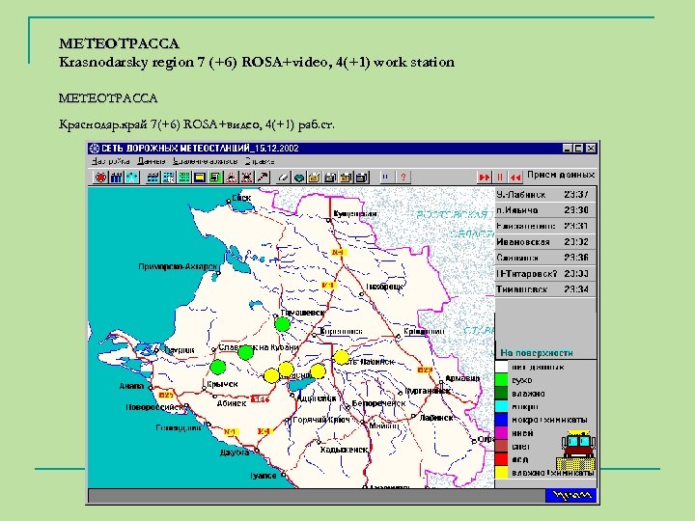Click the blue logo in status bar corner
This screenshot has height=521, width=695.
pyautogui.click(x=570, y=495)
